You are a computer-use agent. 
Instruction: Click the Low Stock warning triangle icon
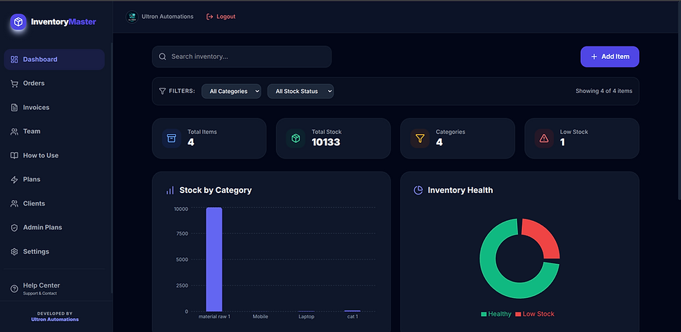(543, 138)
